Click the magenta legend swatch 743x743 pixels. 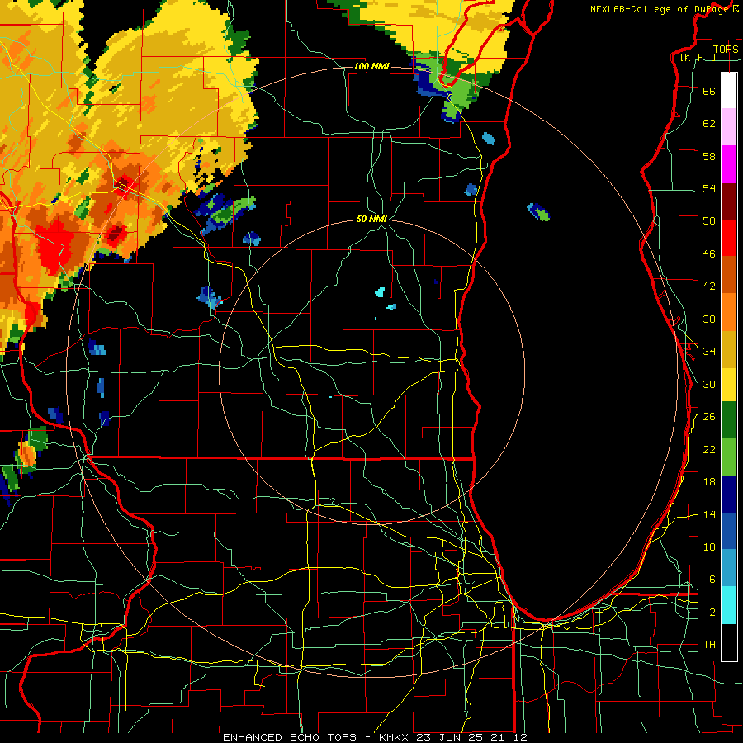pos(729,164)
